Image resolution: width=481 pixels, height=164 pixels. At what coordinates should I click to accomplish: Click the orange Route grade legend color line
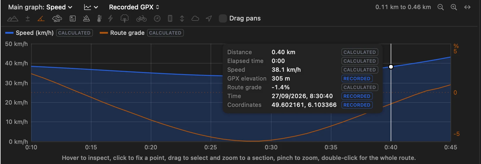point(104,33)
